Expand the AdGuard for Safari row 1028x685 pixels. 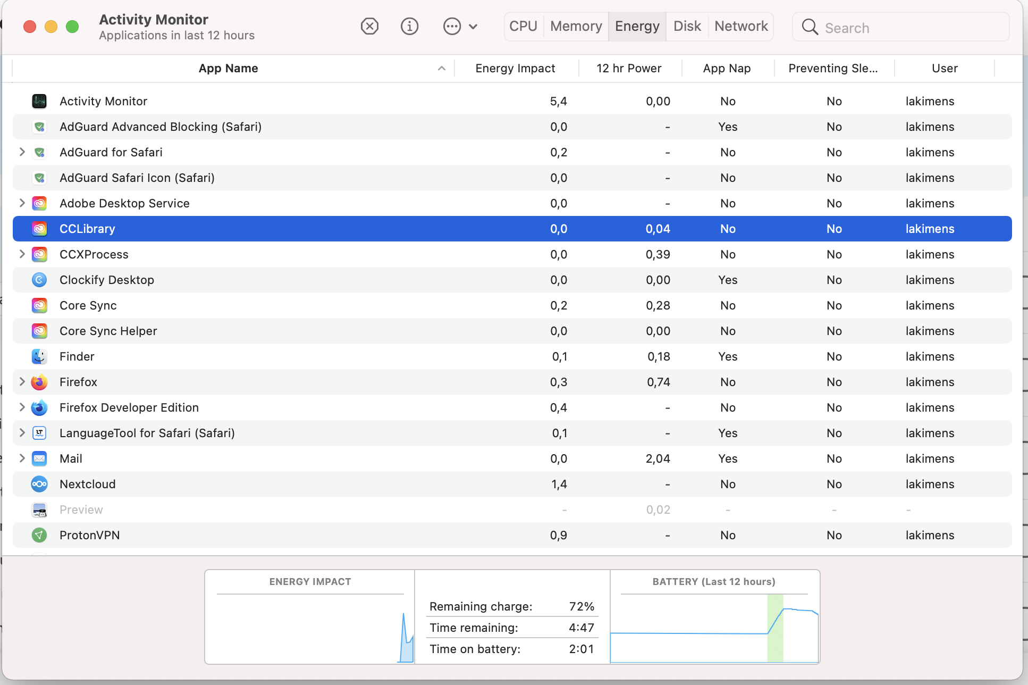tap(22, 152)
